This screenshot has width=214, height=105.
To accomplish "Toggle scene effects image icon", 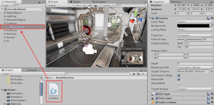I will (x=96, y=5).
